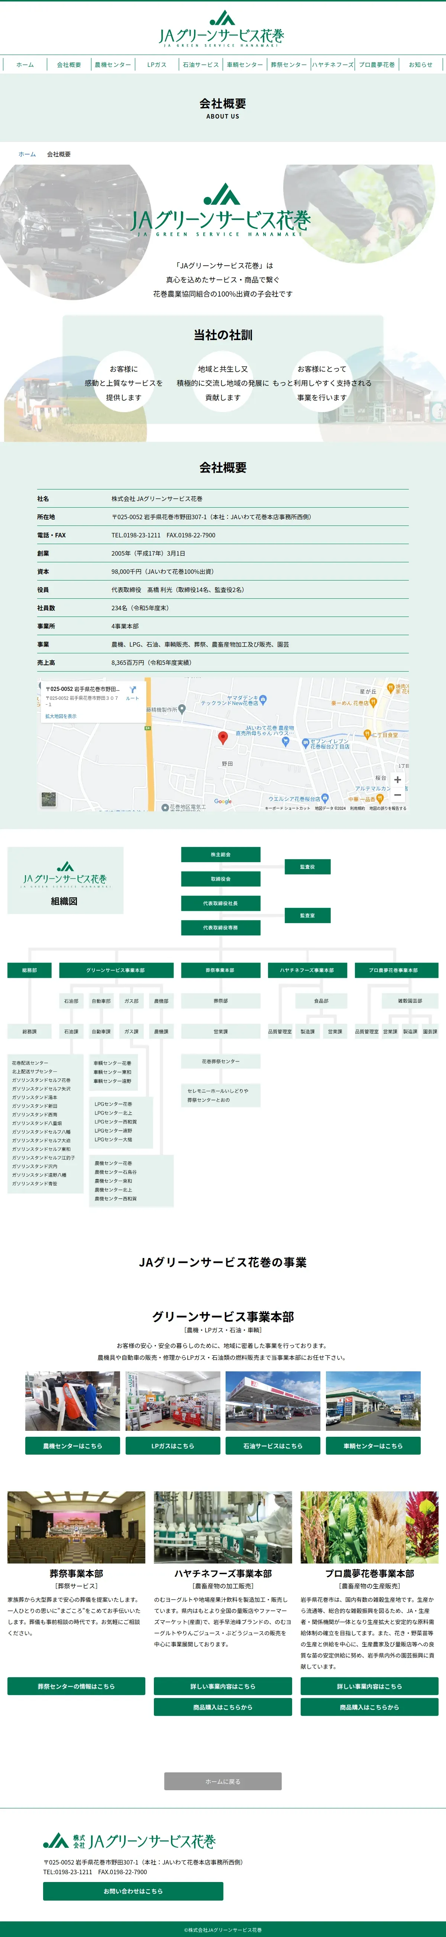Click the LP gas shop photo thumbnail
The width and height of the screenshot is (446, 1937).
[x=173, y=1401]
